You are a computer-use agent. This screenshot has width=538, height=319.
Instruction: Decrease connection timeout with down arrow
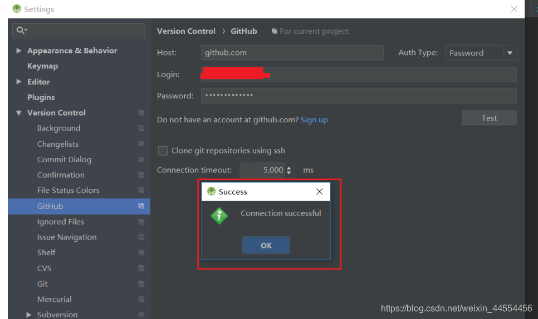point(289,173)
